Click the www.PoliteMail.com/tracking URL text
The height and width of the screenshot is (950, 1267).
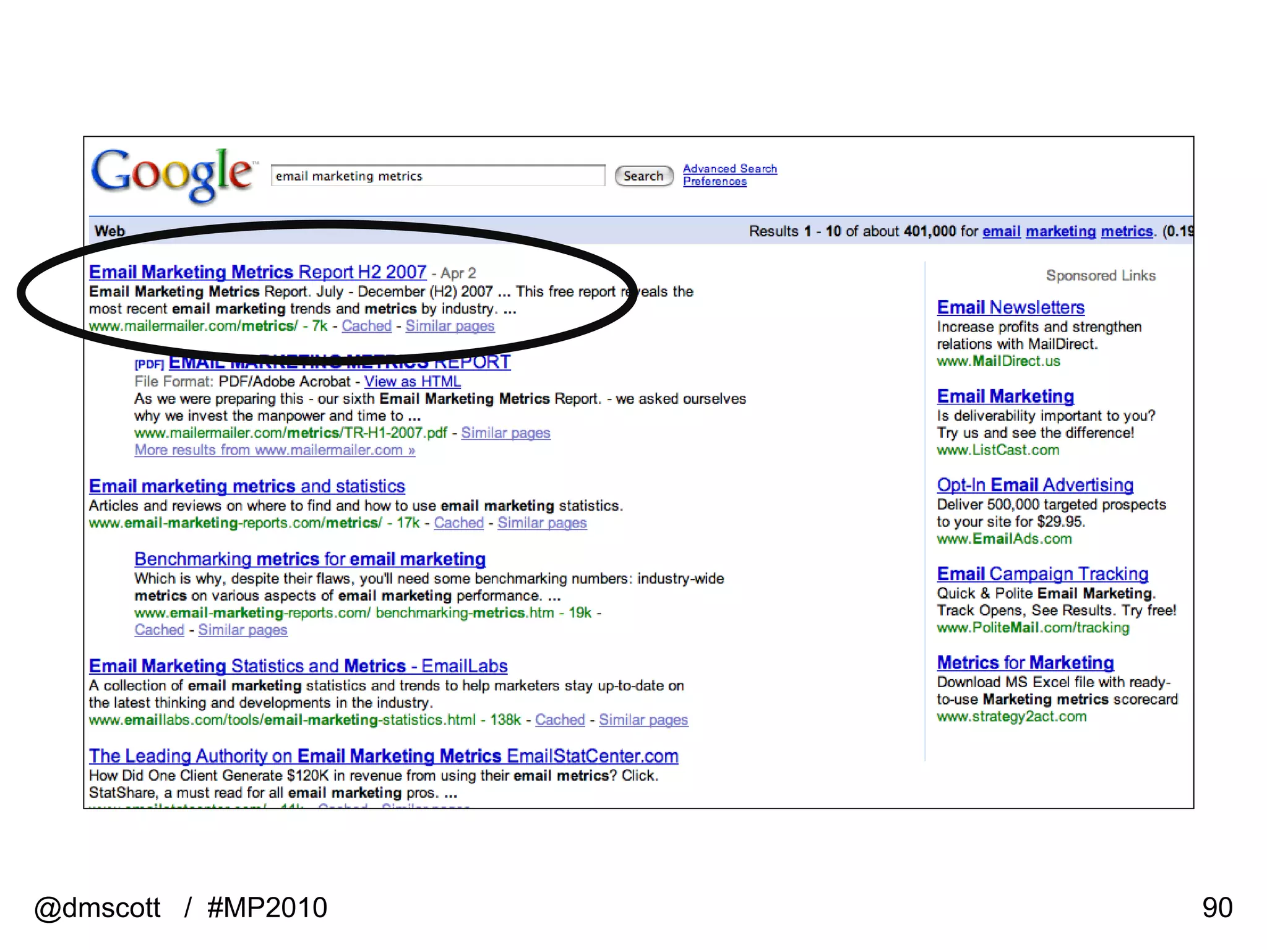pos(1033,628)
